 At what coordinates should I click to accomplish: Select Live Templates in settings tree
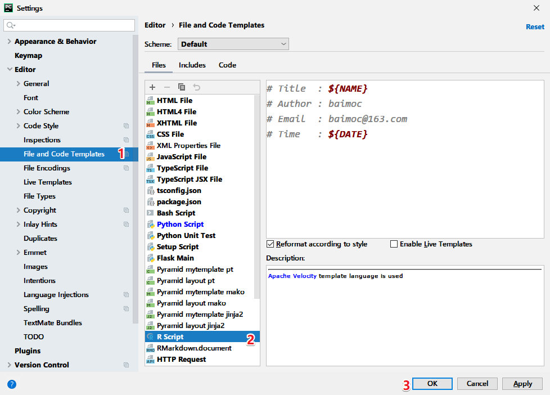click(x=48, y=182)
